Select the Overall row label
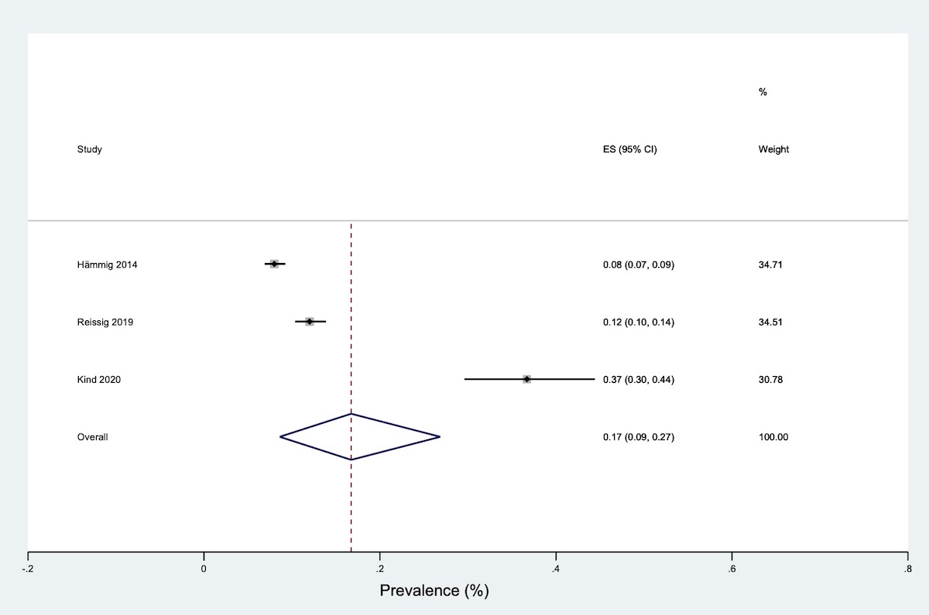The height and width of the screenshot is (615, 929). [93, 437]
